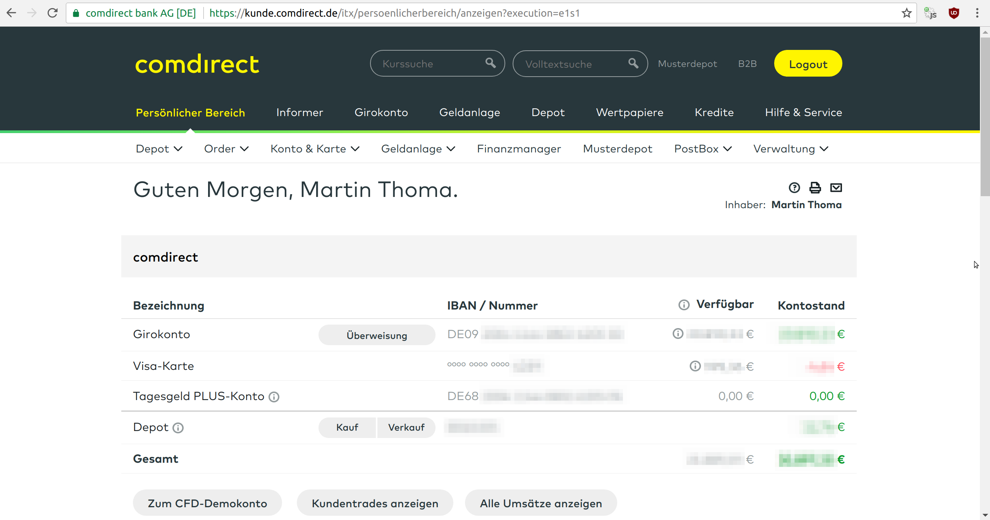
Task: Open the help question mark icon
Action: pyautogui.click(x=794, y=187)
